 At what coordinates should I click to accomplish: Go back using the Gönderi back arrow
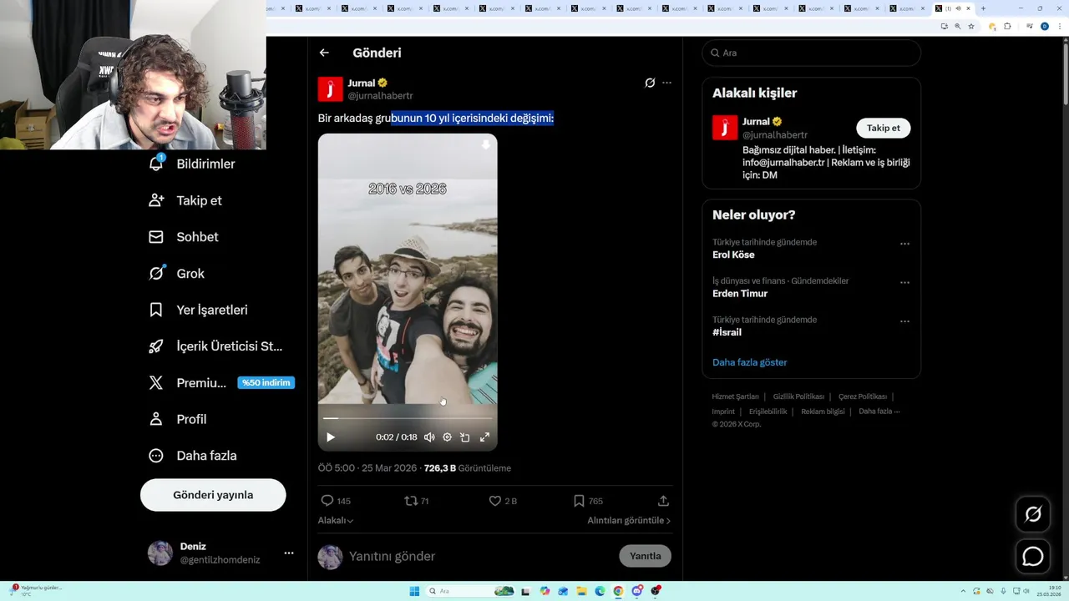coord(324,53)
